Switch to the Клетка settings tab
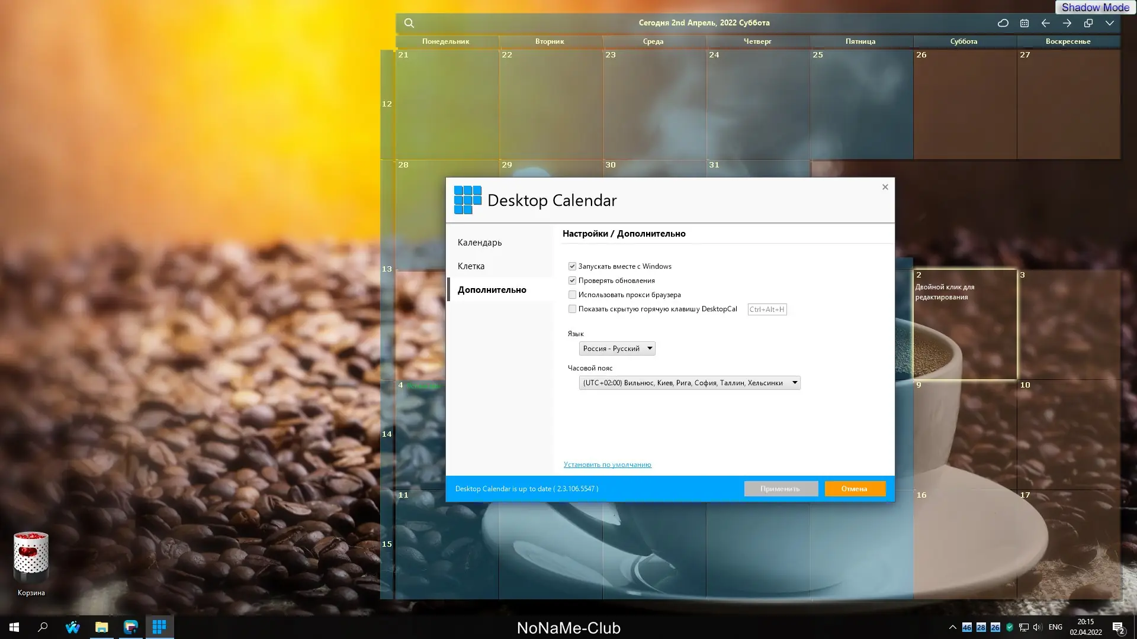Viewport: 1137px width, 639px height. pos(471,266)
